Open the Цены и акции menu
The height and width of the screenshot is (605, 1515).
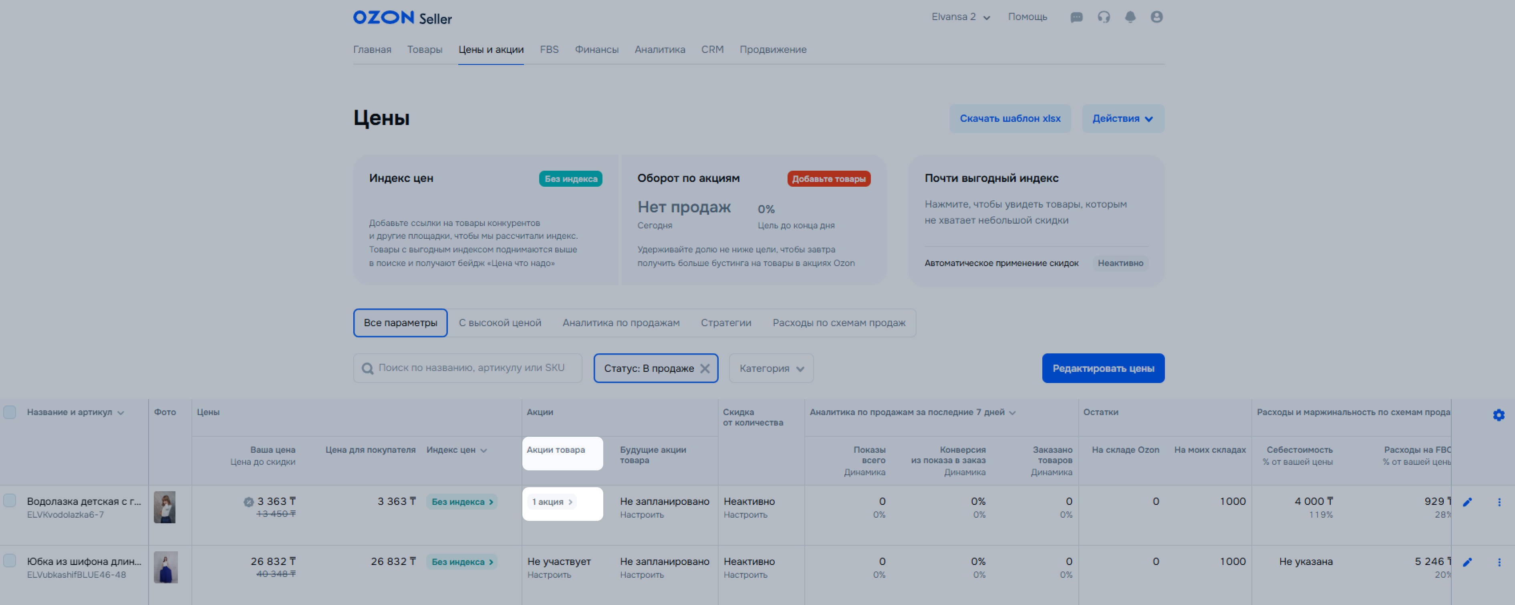(x=491, y=49)
